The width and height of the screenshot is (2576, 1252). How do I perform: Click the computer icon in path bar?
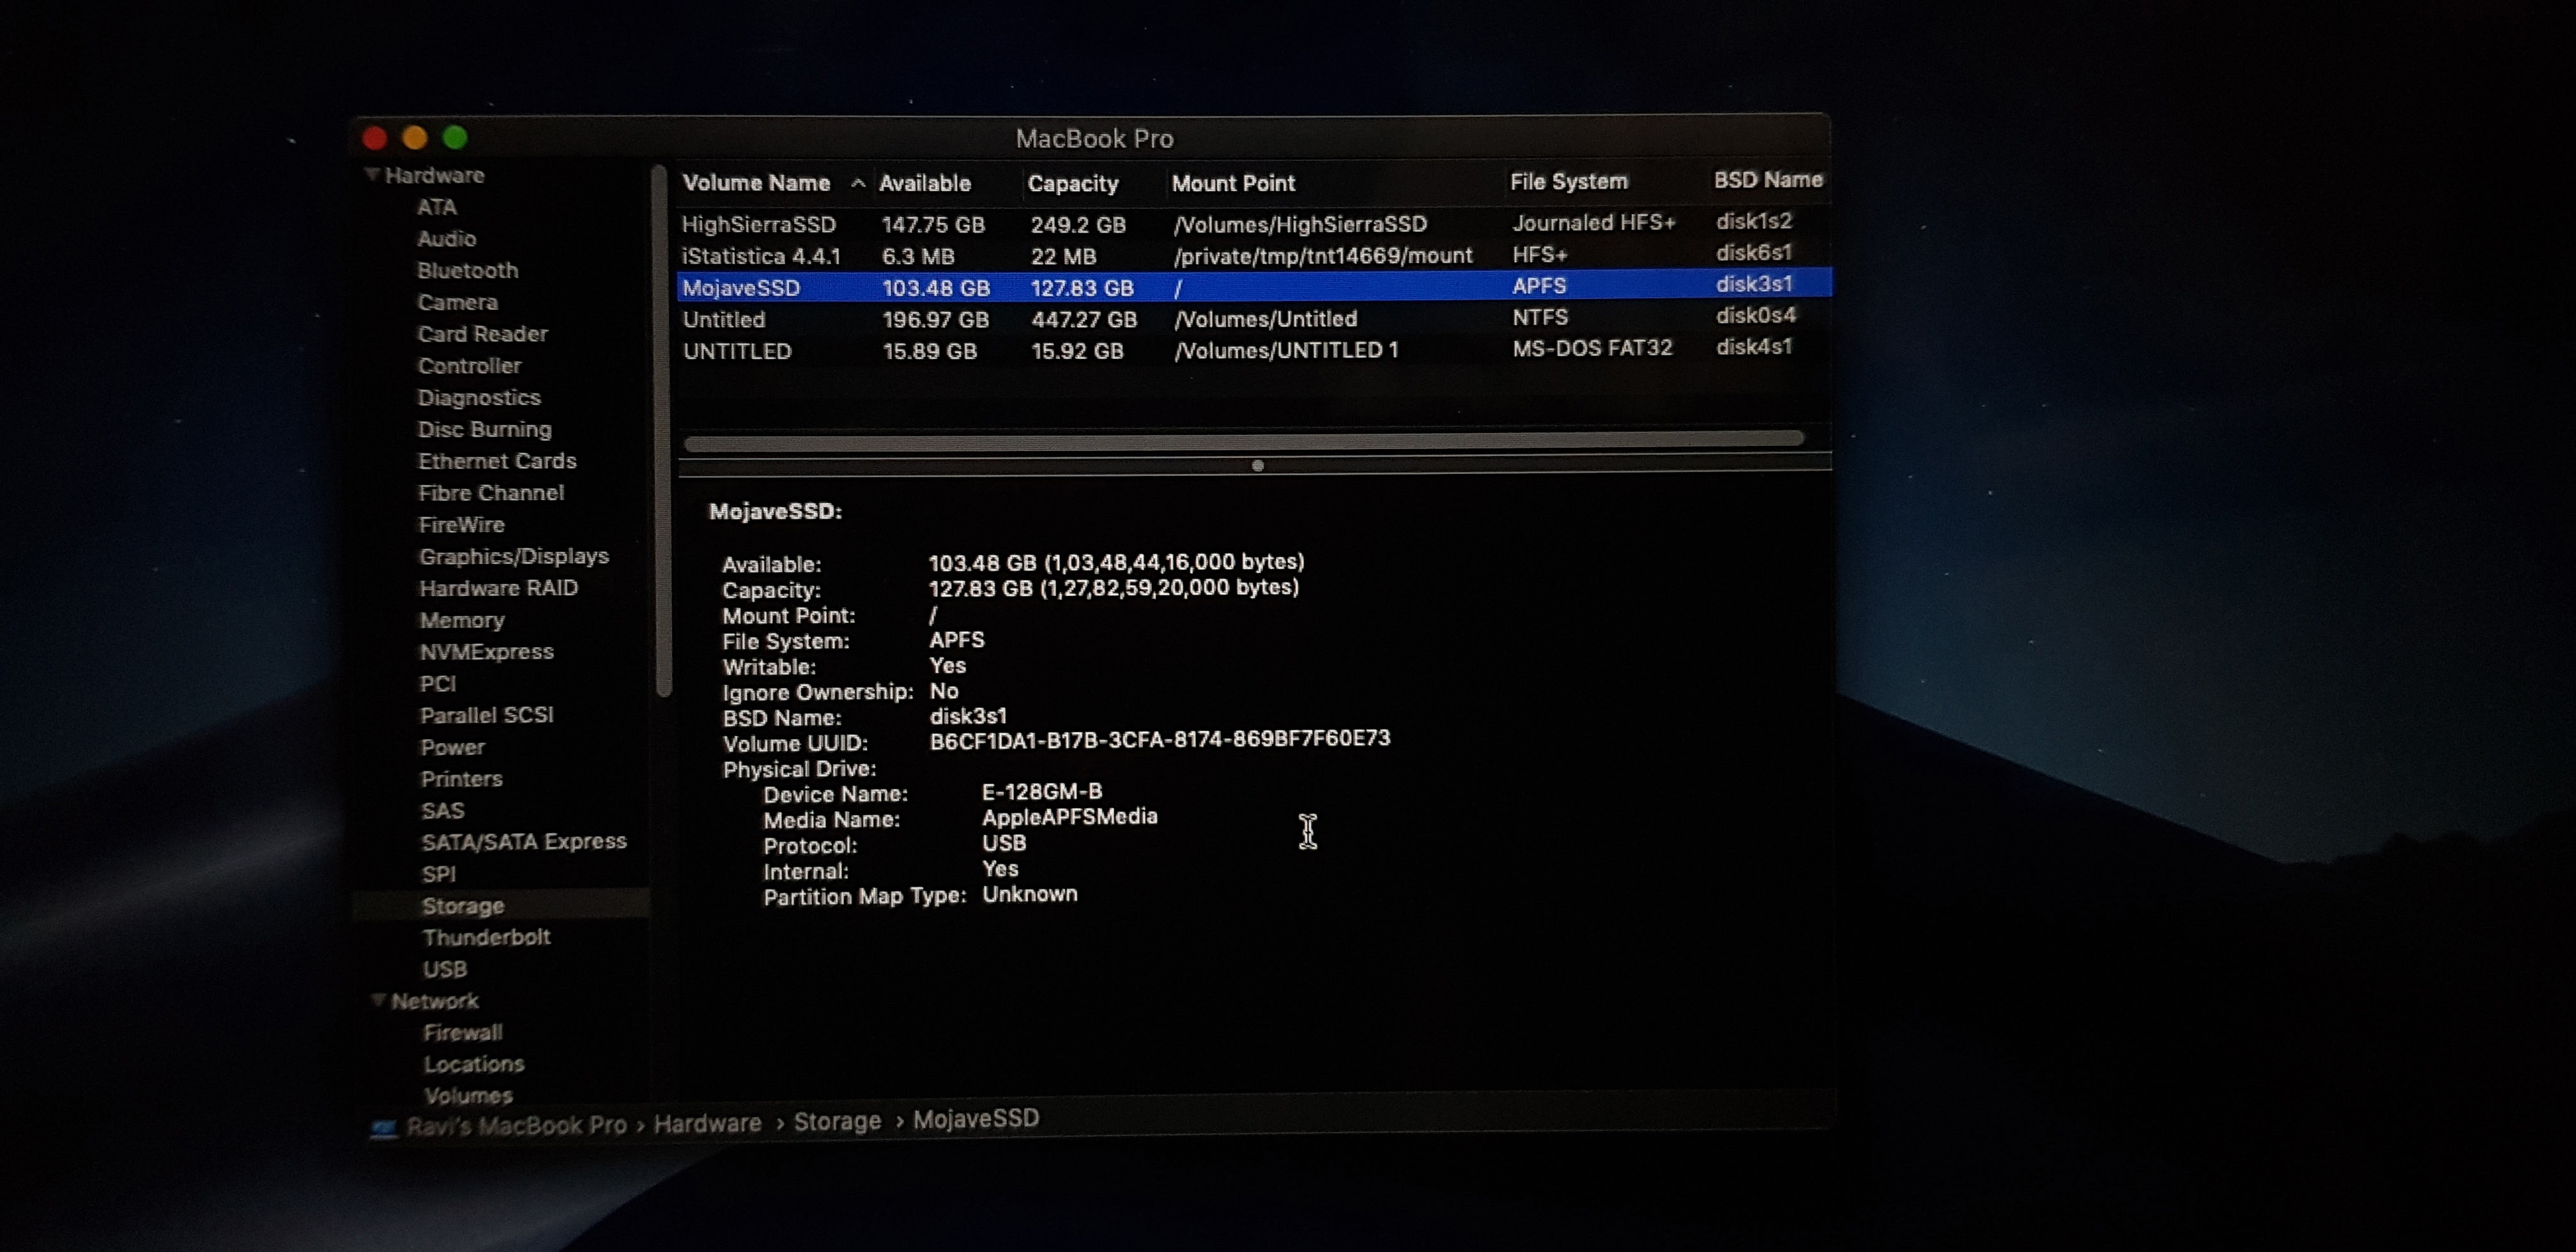pos(383,1129)
